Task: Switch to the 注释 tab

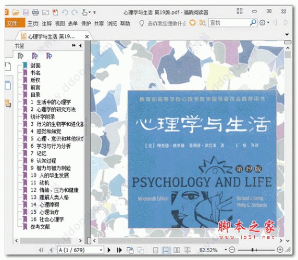Action: pos(47,23)
